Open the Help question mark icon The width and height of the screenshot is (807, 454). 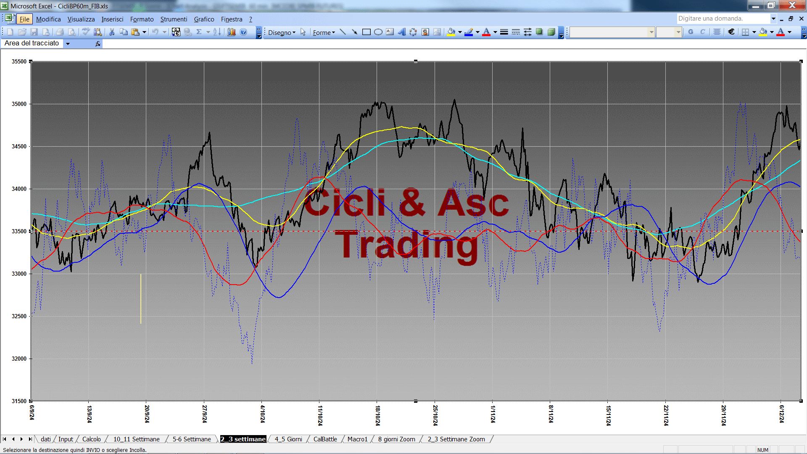pyautogui.click(x=243, y=32)
